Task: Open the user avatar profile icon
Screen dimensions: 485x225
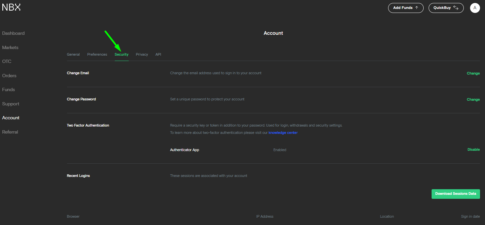Action: pyautogui.click(x=475, y=8)
